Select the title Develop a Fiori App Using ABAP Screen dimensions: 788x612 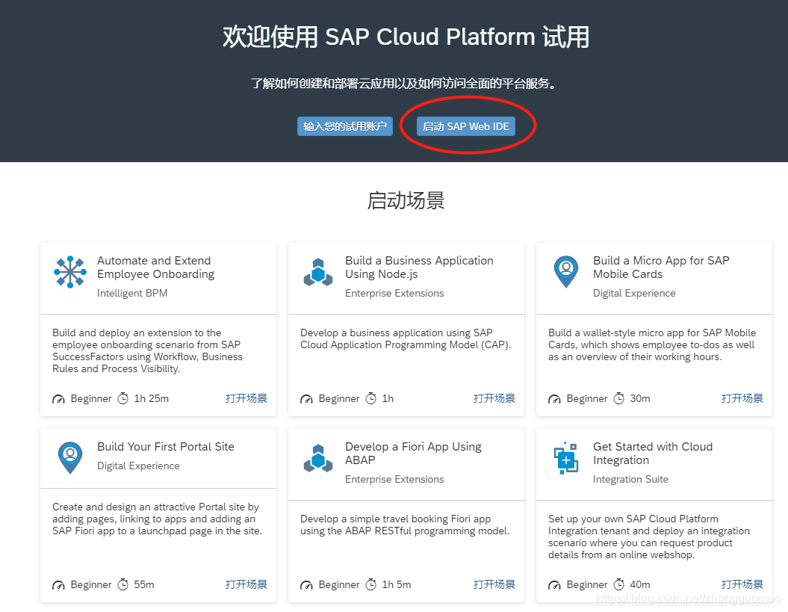tap(413, 453)
